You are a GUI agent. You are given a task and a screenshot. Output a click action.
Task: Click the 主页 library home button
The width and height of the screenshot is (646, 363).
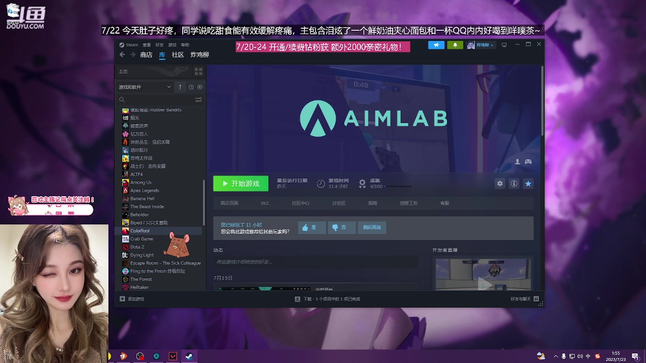pos(153,72)
